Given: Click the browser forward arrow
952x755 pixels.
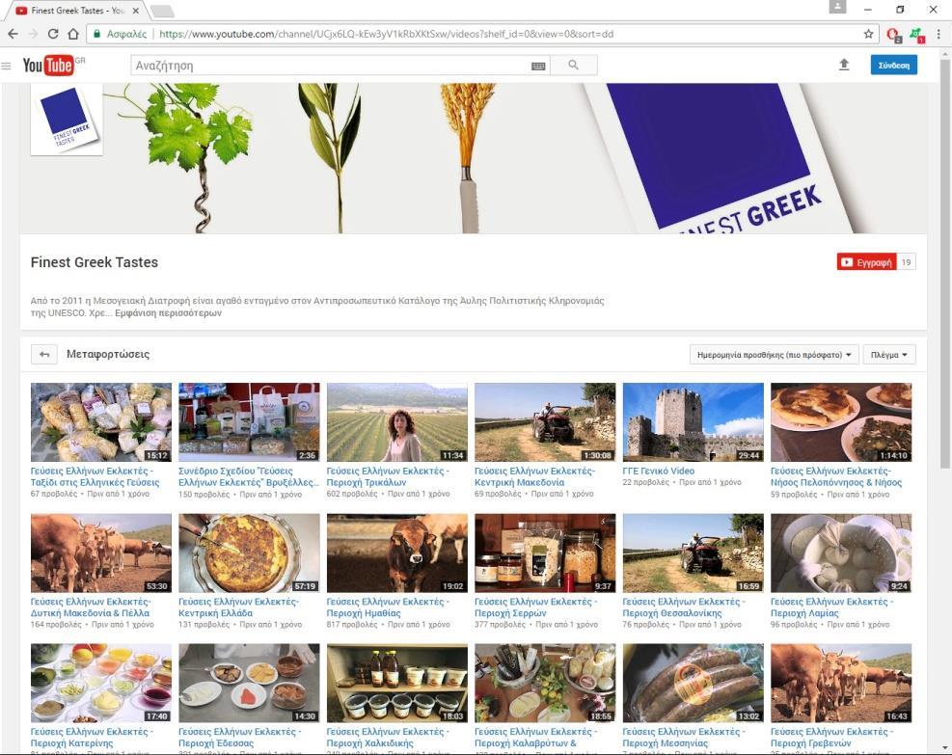Looking at the screenshot, I should 34,34.
